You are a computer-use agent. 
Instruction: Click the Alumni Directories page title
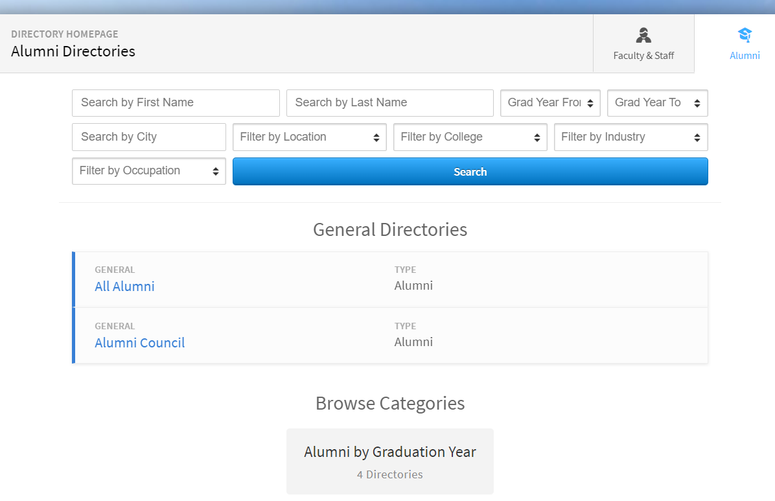73,51
